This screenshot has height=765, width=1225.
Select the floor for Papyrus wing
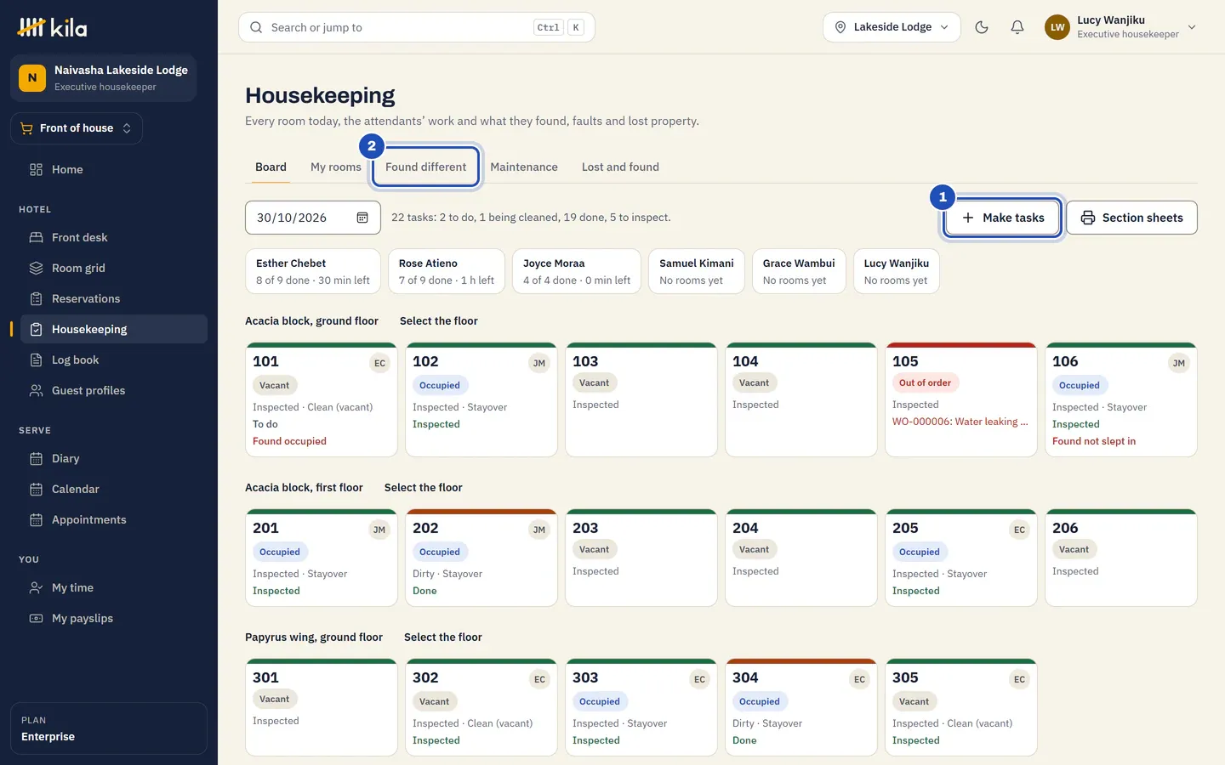[443, 637]
